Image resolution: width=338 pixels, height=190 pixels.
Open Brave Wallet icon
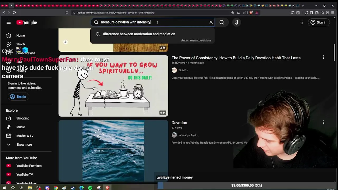click(317, 13)
